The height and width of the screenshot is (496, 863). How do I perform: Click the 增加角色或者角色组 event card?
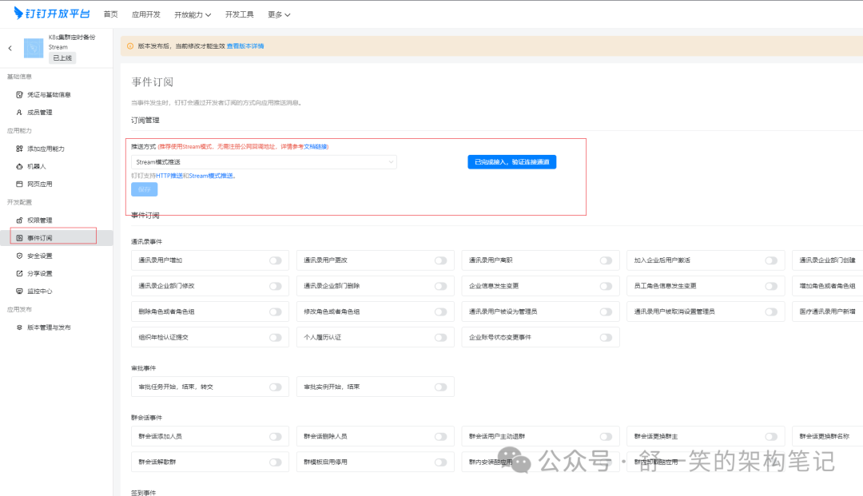pos(827,286)
